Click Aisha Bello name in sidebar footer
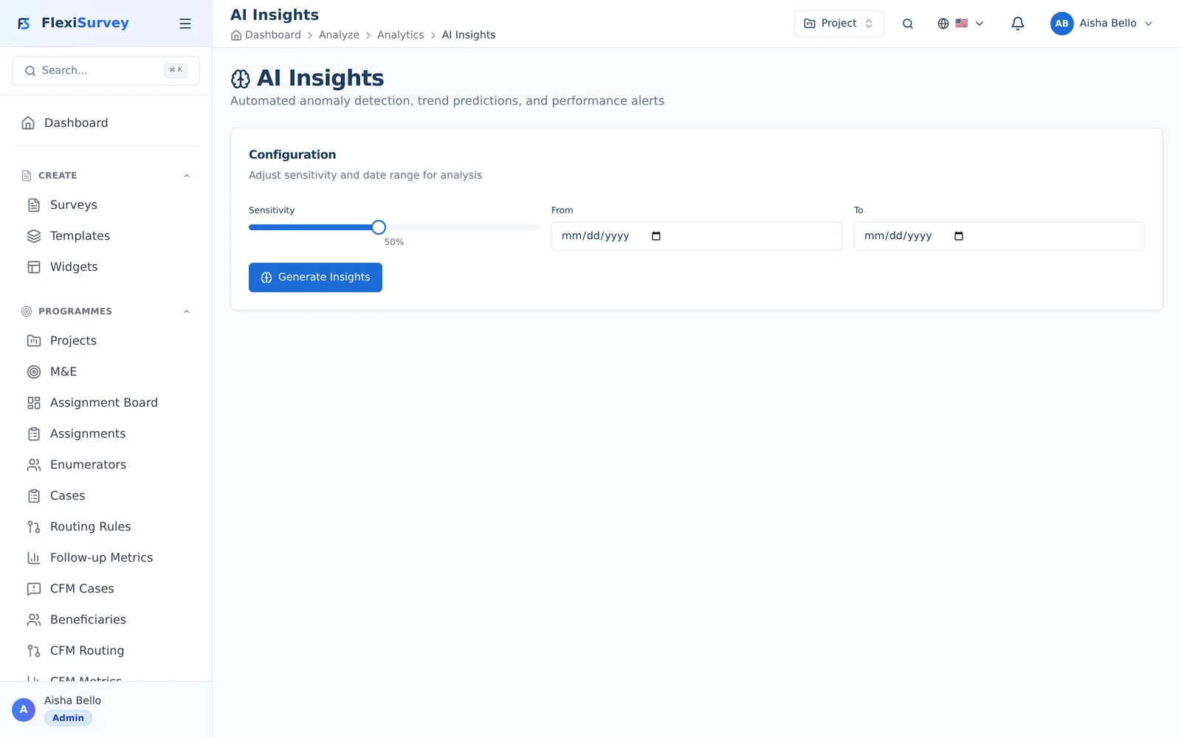Viewport: 1181px width, 738px height. 72,700
